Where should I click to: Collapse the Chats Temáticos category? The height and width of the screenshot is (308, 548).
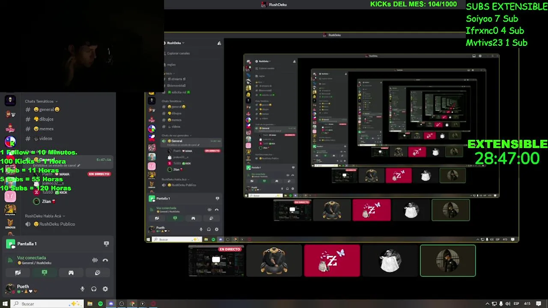(x=41, y=101)
